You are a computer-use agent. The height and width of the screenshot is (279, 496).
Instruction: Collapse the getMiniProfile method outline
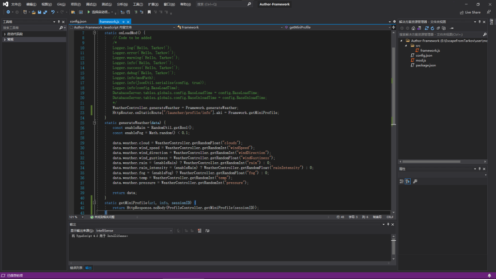pyautogui.click(x=94, y=203)
